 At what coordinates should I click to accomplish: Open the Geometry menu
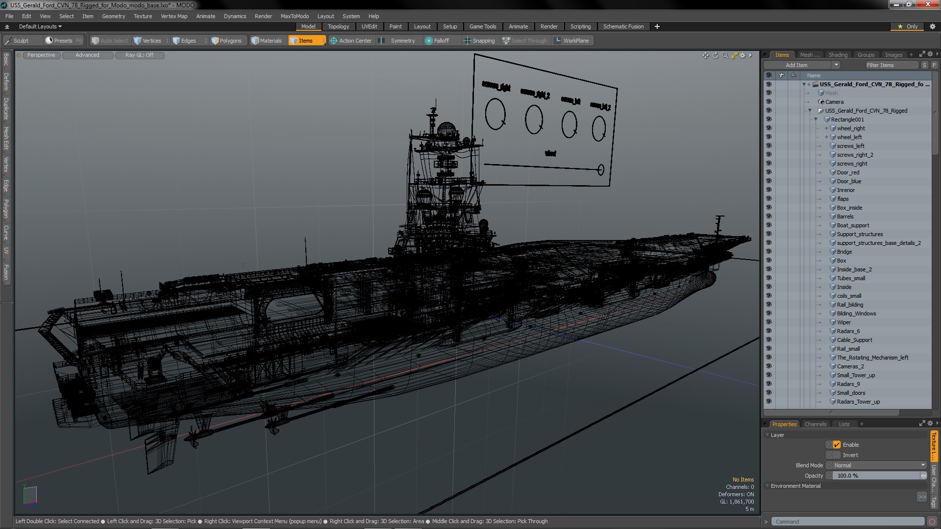113,16
